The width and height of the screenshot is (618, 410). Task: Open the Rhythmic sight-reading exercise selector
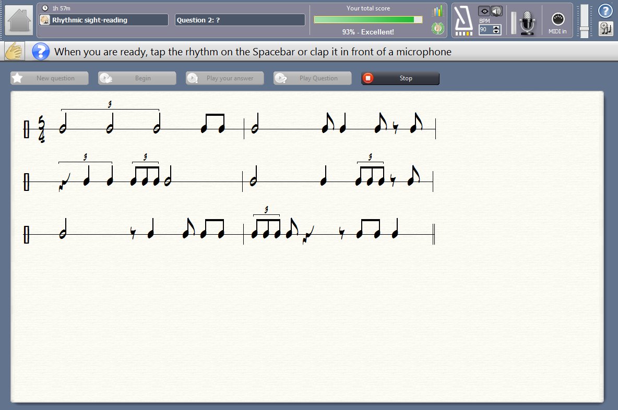pos(104,20)
